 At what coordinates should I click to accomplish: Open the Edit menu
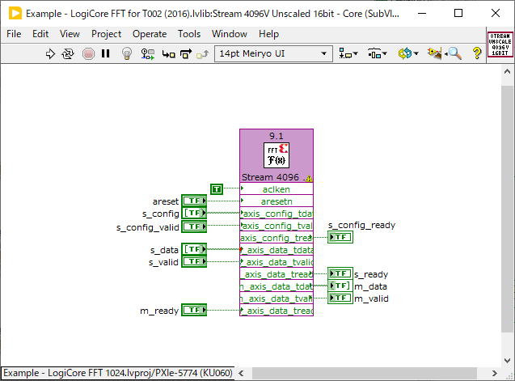40,34
